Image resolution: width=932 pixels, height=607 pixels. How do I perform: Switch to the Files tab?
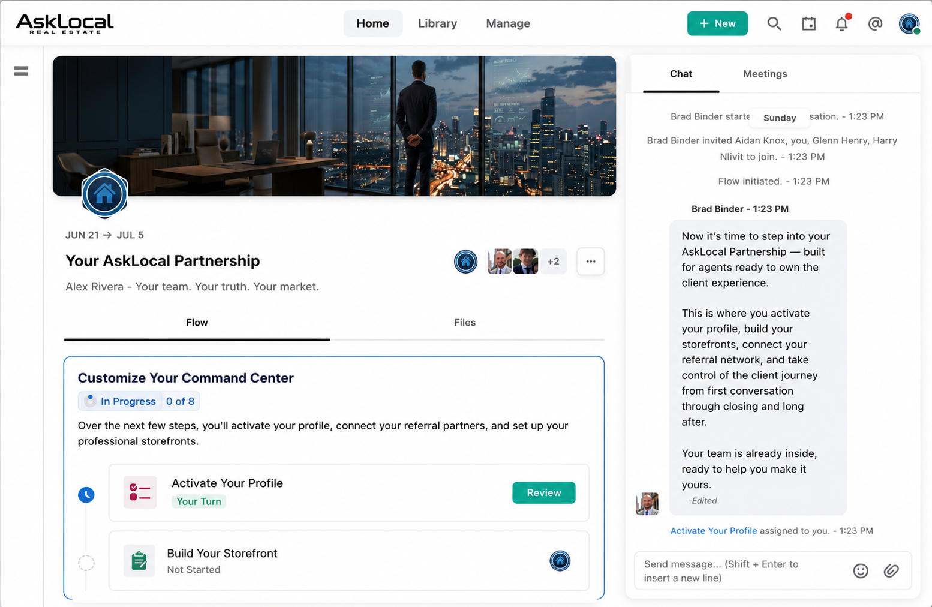[x=465, y=323]
